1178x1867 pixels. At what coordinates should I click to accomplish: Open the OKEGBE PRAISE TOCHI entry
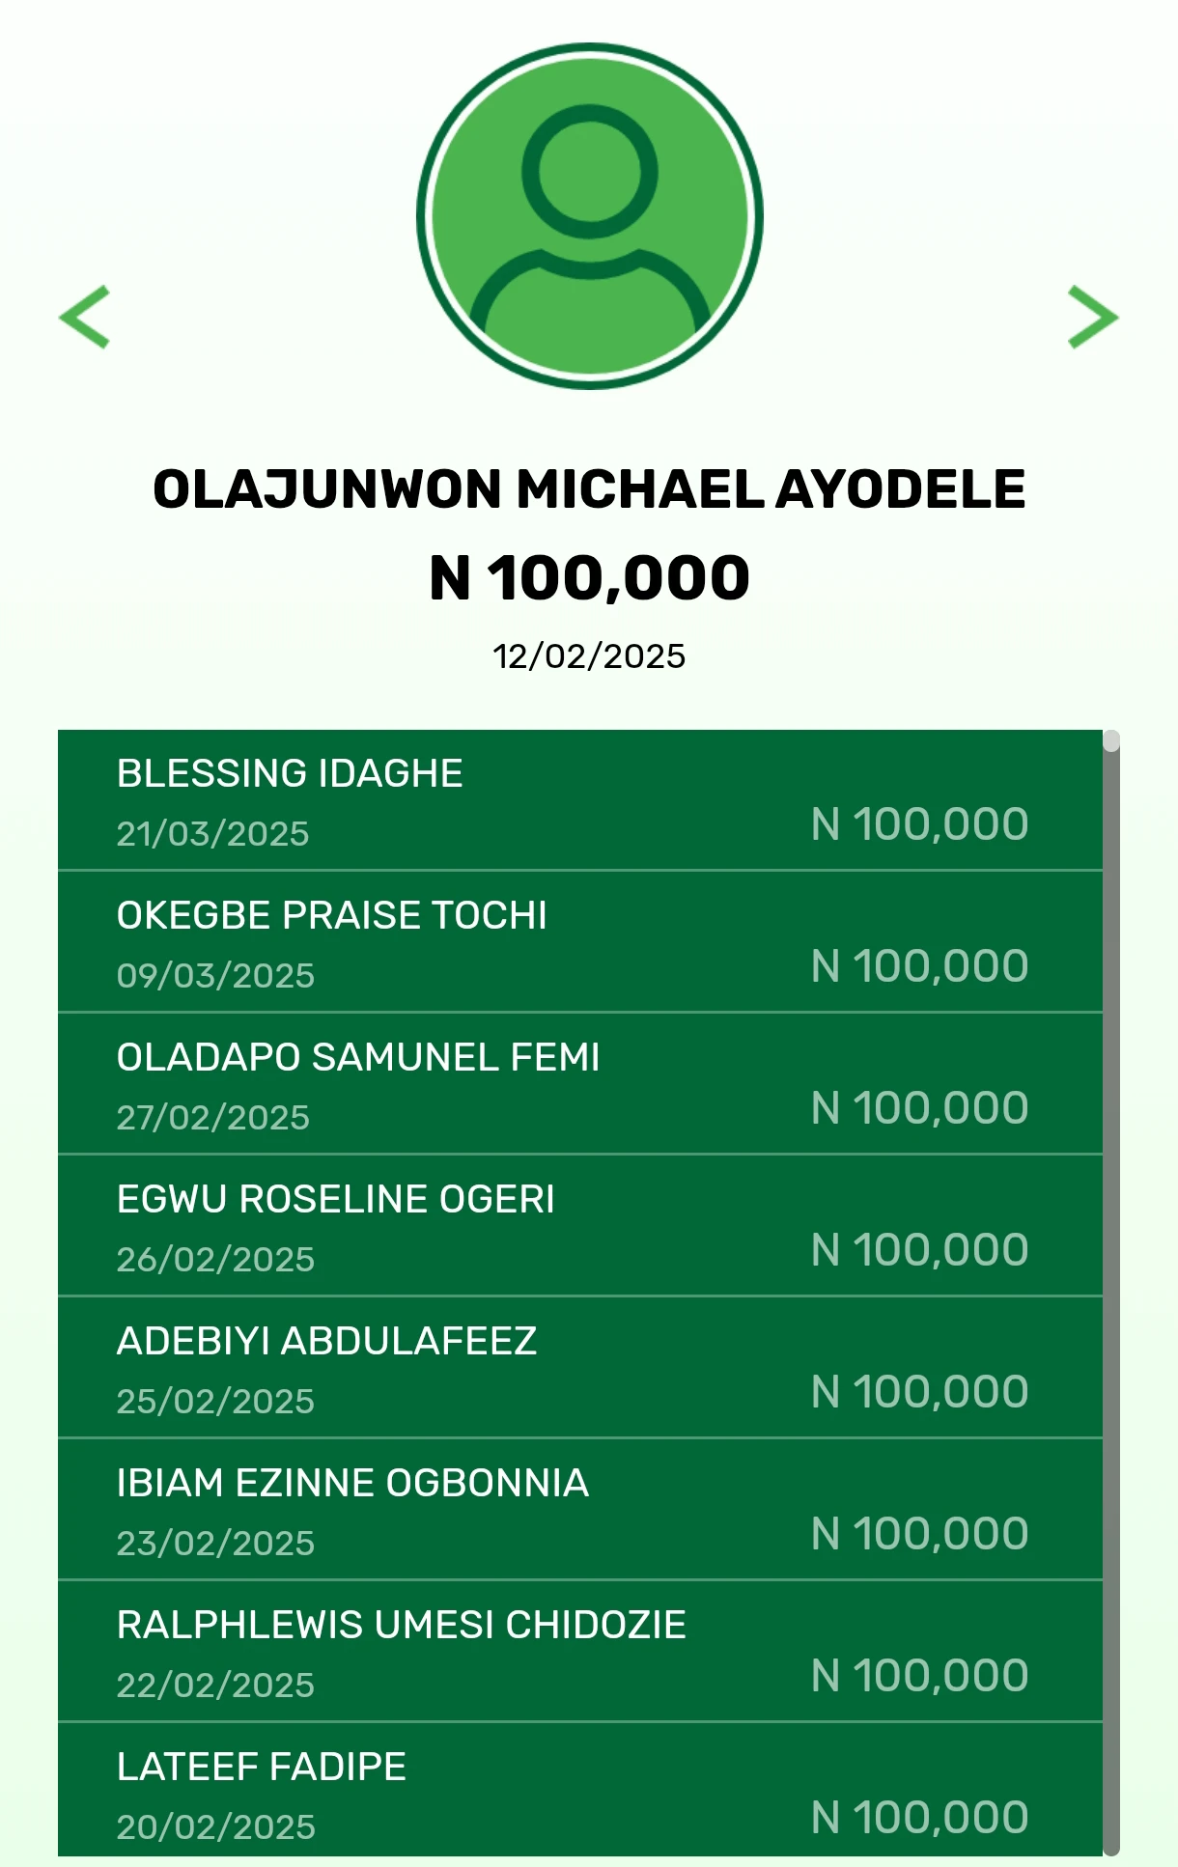click(x=580, y=942)
